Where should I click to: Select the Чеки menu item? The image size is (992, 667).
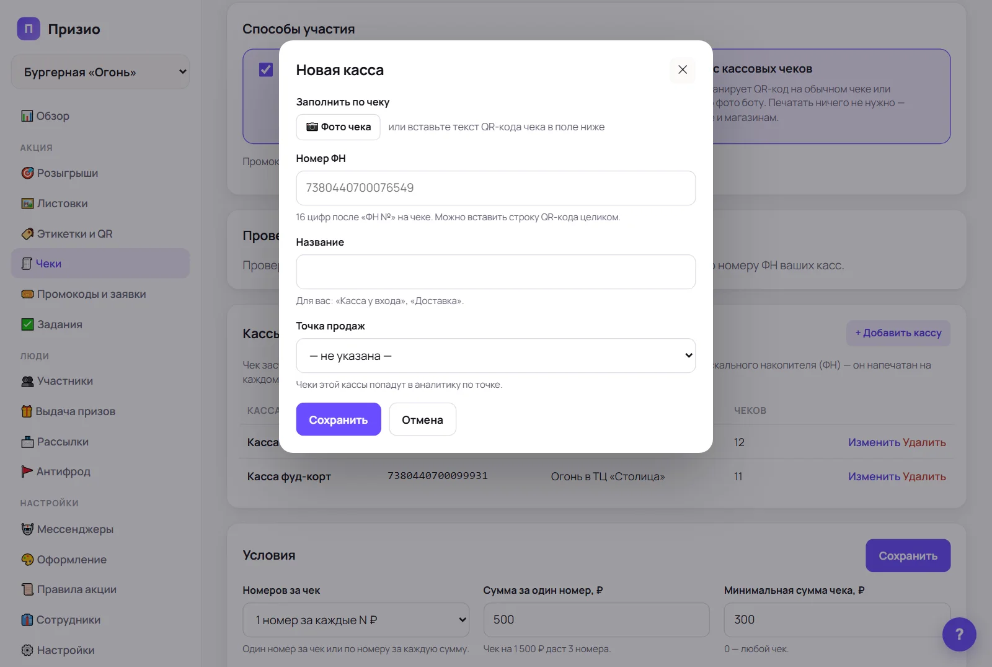point(100,264)
